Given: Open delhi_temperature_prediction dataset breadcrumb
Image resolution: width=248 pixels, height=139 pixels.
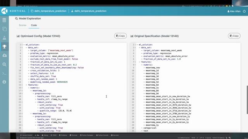Looking at the screenshot, I should pos(48,11).
